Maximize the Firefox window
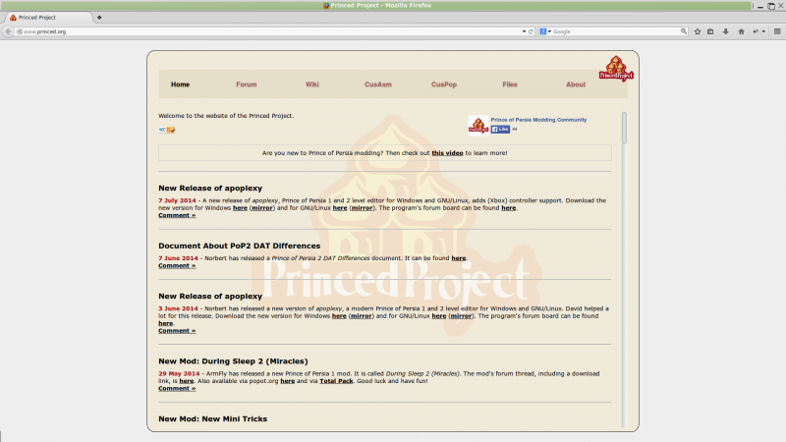Screen dimensions: 786x442 (x=770, y=6)
